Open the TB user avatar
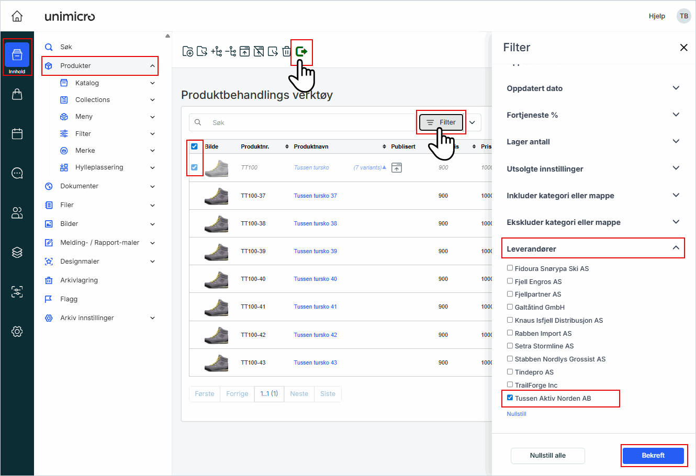This screenshot has height=476, width=696. click(x=684, y=16)
